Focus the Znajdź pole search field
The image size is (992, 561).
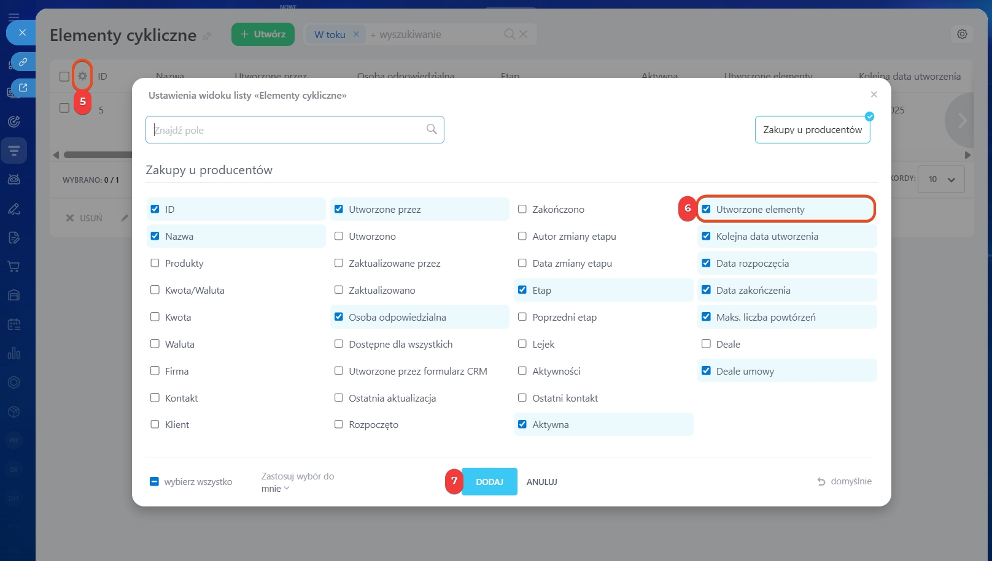(285, 130)
